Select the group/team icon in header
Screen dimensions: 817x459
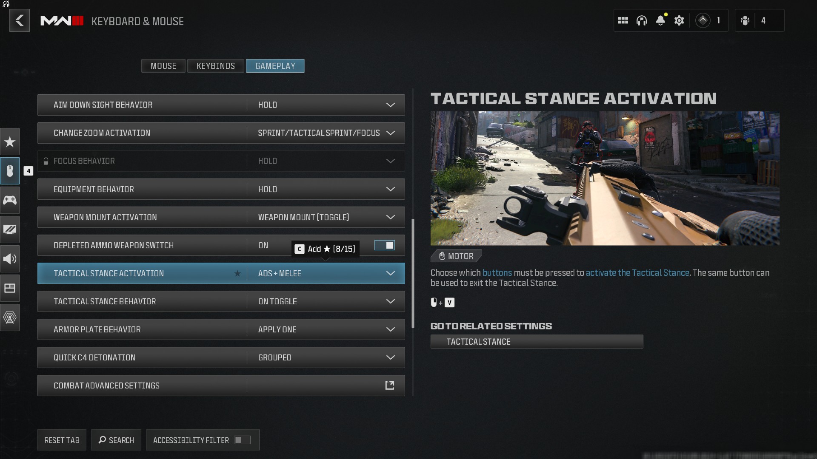click(746, 20)
